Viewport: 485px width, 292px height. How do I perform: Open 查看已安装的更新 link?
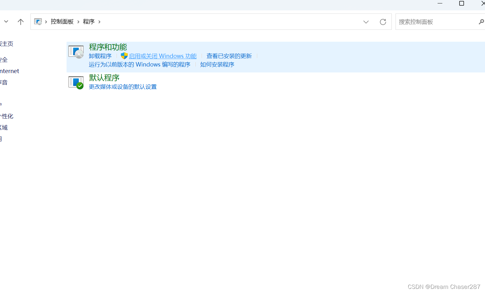229,56
